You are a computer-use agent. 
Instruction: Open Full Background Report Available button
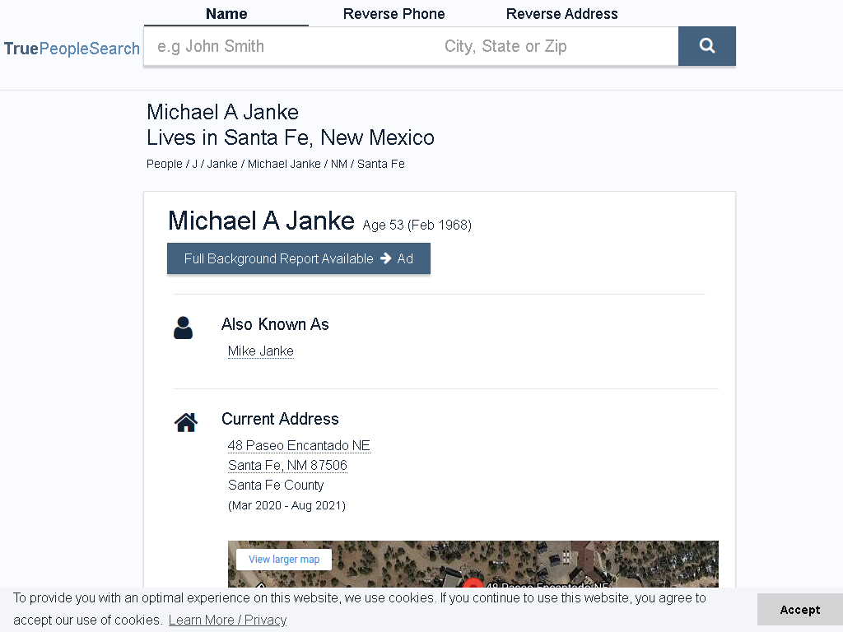298,258
